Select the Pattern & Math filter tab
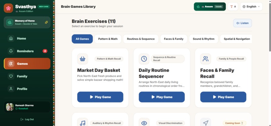This screenshot has width=271, height=126. coord(108,39)
